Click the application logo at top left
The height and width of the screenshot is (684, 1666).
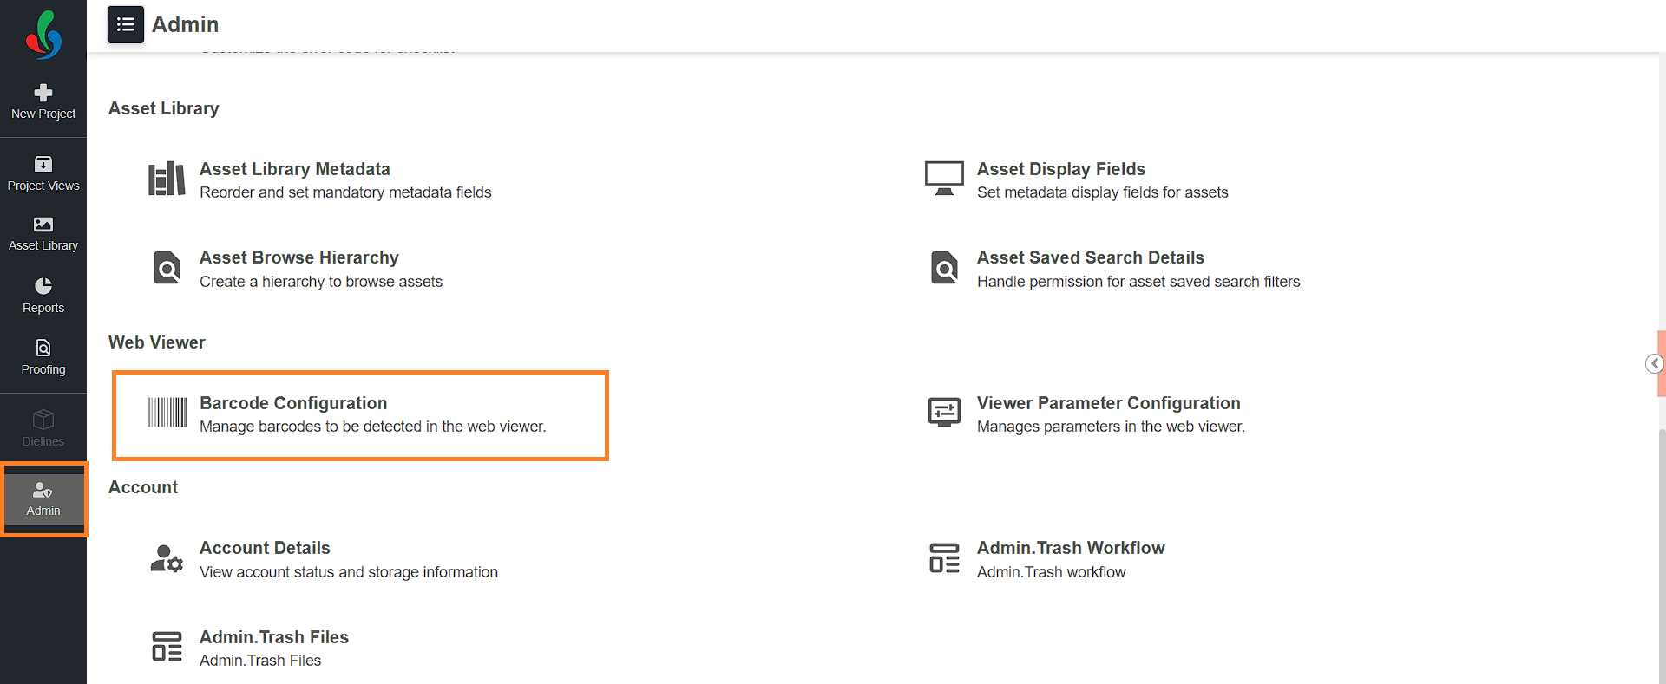43,35
